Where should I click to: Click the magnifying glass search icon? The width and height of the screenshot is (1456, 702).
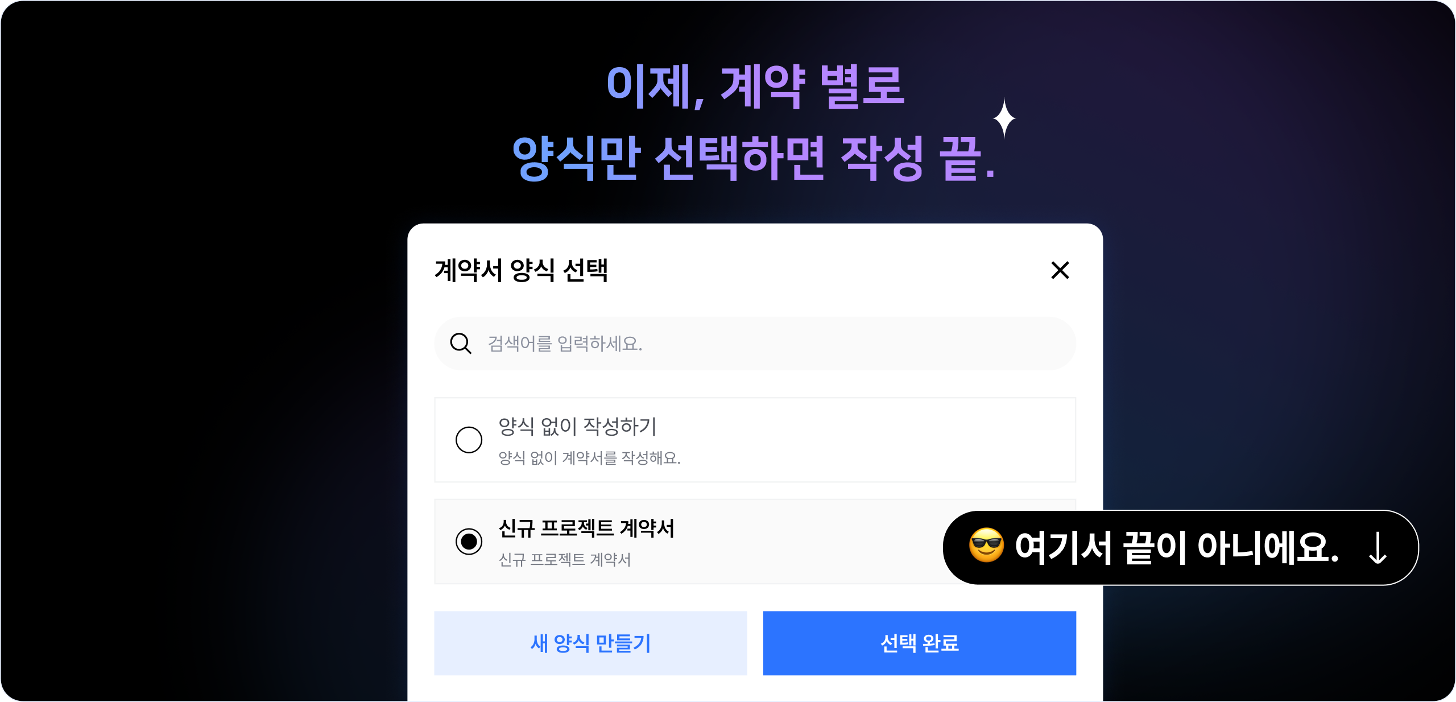460,344
